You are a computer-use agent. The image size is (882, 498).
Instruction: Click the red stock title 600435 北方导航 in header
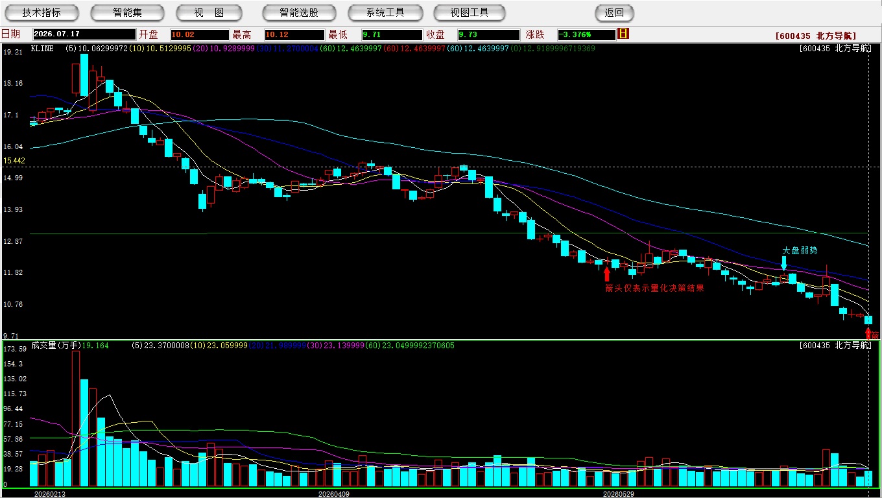tap(816, 36)
